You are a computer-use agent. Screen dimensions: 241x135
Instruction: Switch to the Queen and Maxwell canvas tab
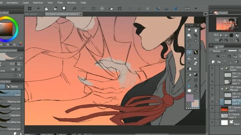coord(64,14)
